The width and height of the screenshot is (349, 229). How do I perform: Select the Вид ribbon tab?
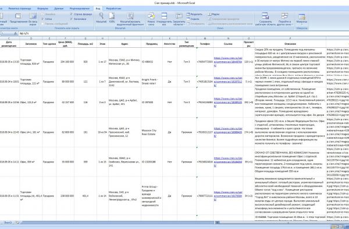coord(98,9)
